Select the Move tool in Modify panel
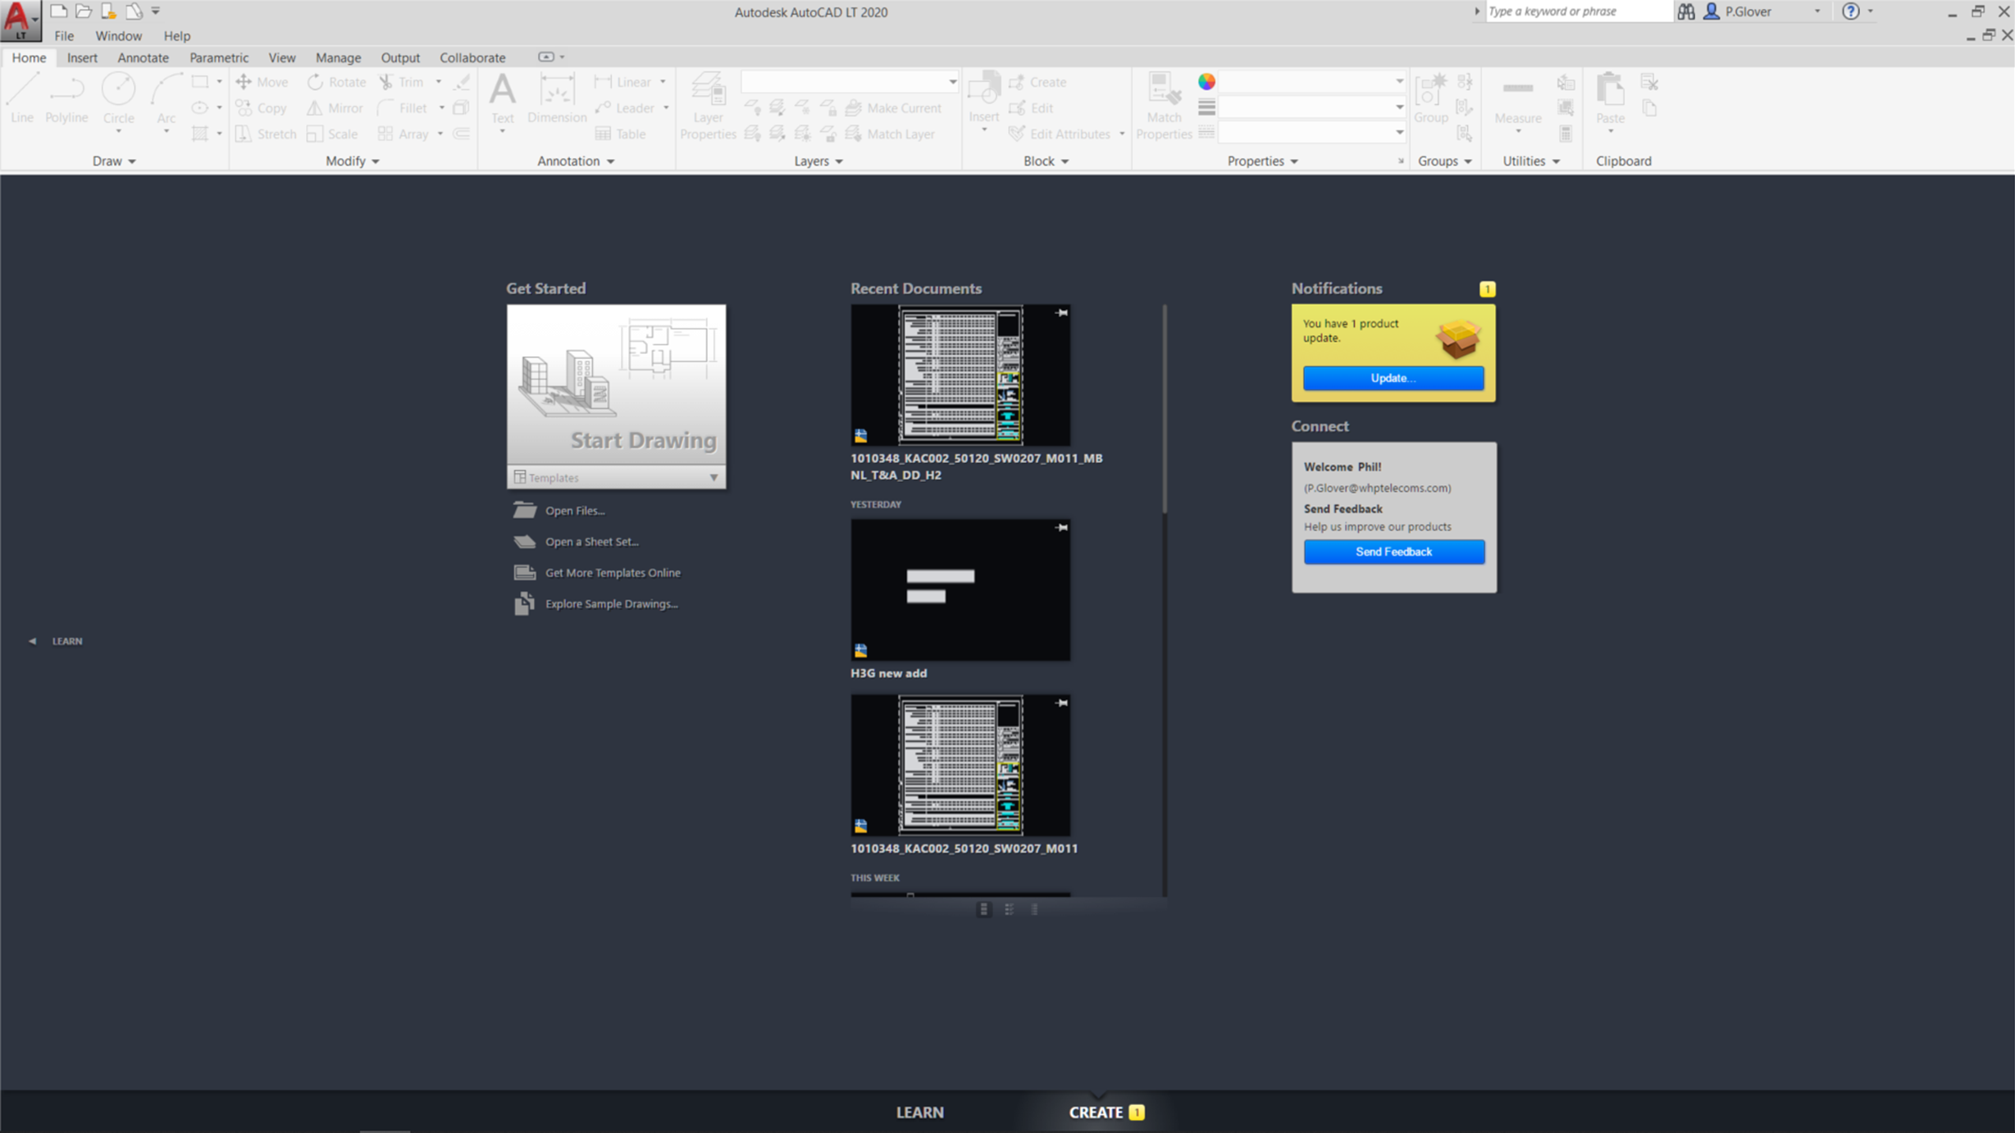This screenshot has width=2015, height=1133. click(x=262, y=81)
